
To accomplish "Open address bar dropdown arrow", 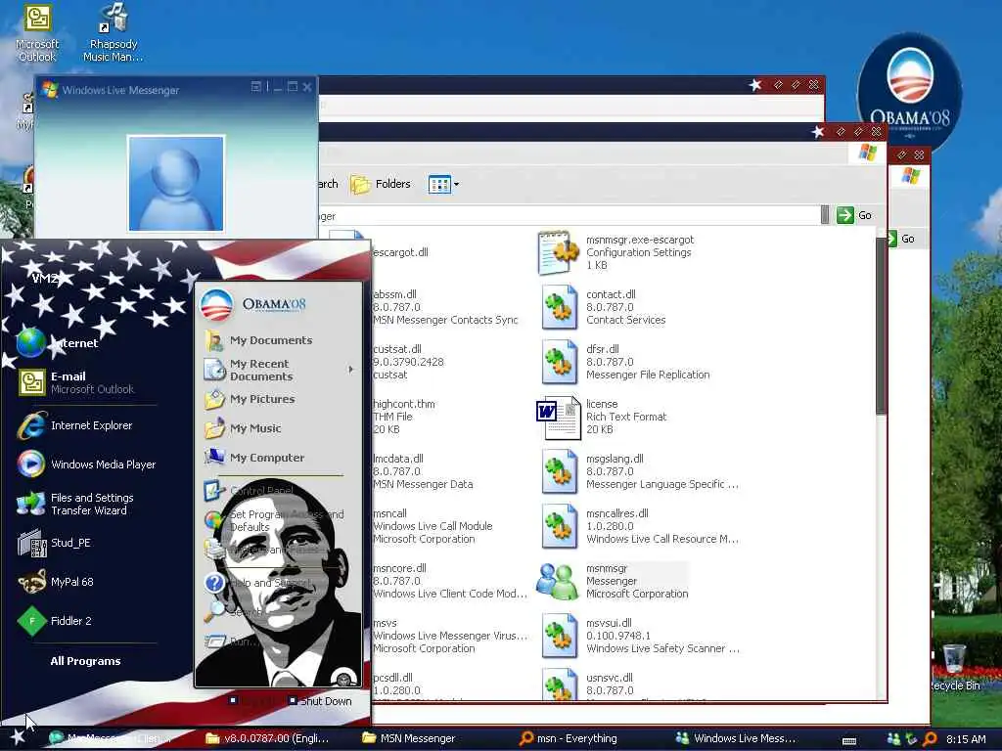I will tap(825, 216).
